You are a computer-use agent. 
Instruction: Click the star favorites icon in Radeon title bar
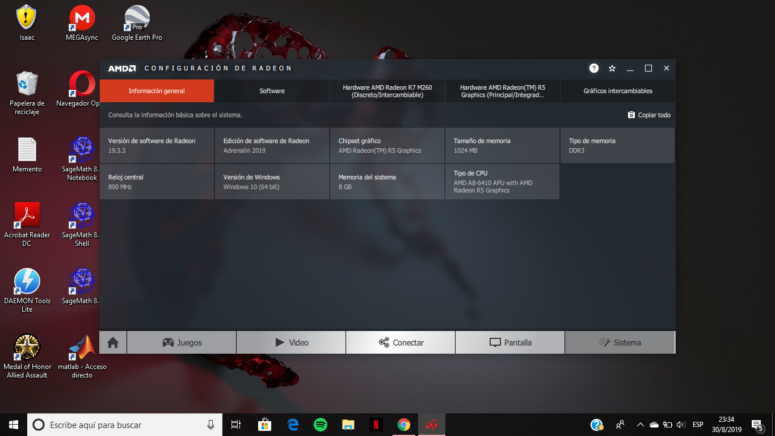point(612,68)
